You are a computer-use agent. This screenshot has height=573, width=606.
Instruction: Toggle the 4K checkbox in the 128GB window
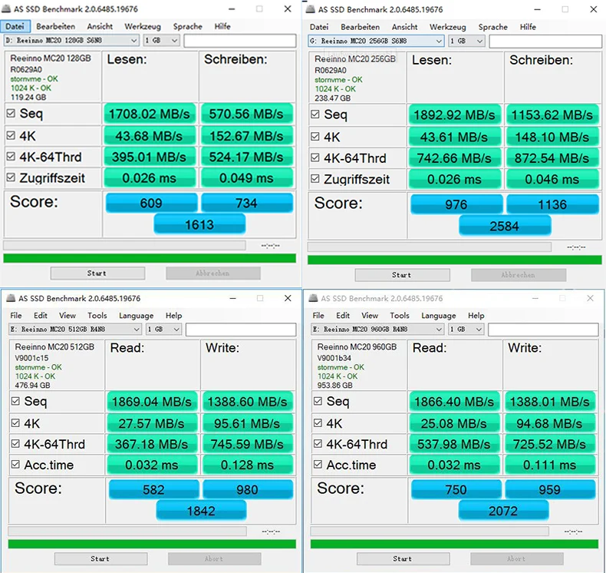click(11, 135)
